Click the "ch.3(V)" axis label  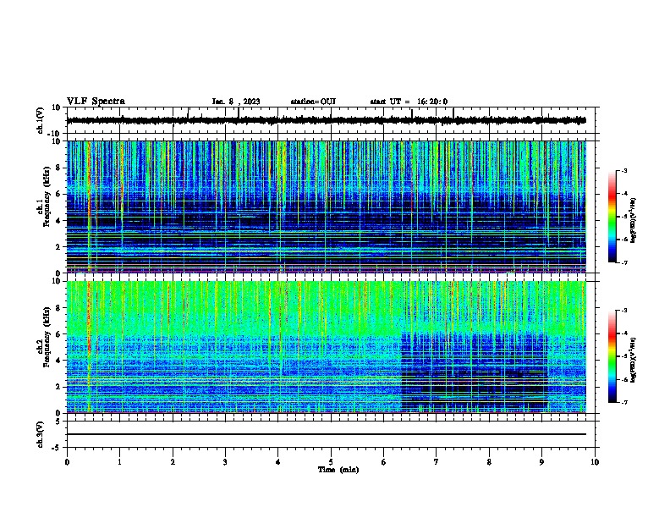(40, 434)
